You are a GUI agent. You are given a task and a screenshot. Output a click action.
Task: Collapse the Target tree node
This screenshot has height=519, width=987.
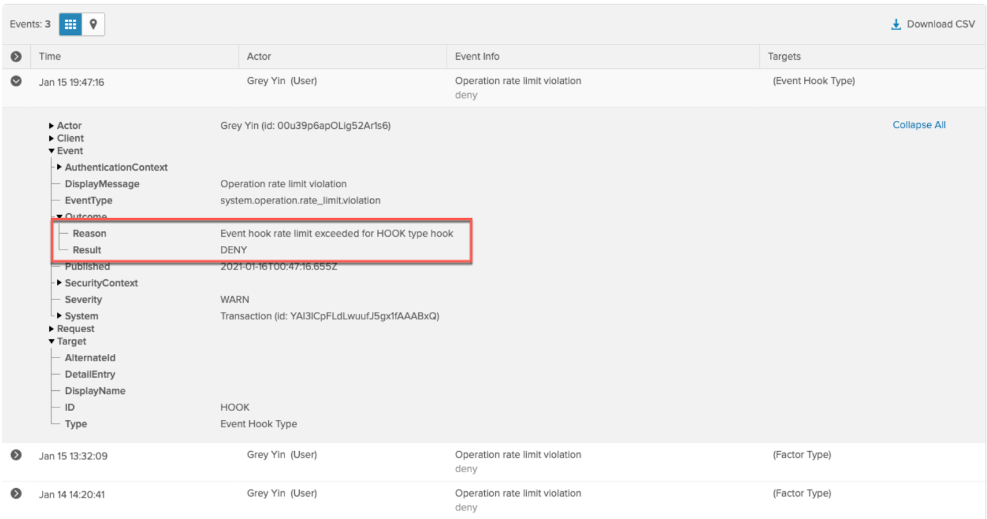tap(52, 341)
